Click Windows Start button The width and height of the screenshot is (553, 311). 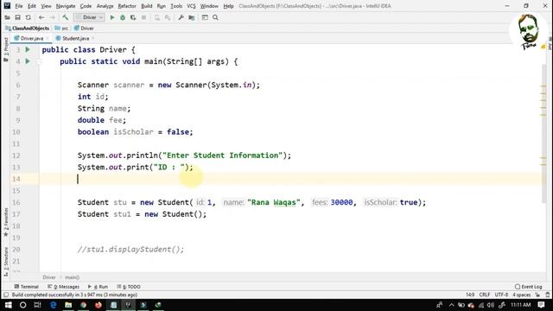[8, 305]
